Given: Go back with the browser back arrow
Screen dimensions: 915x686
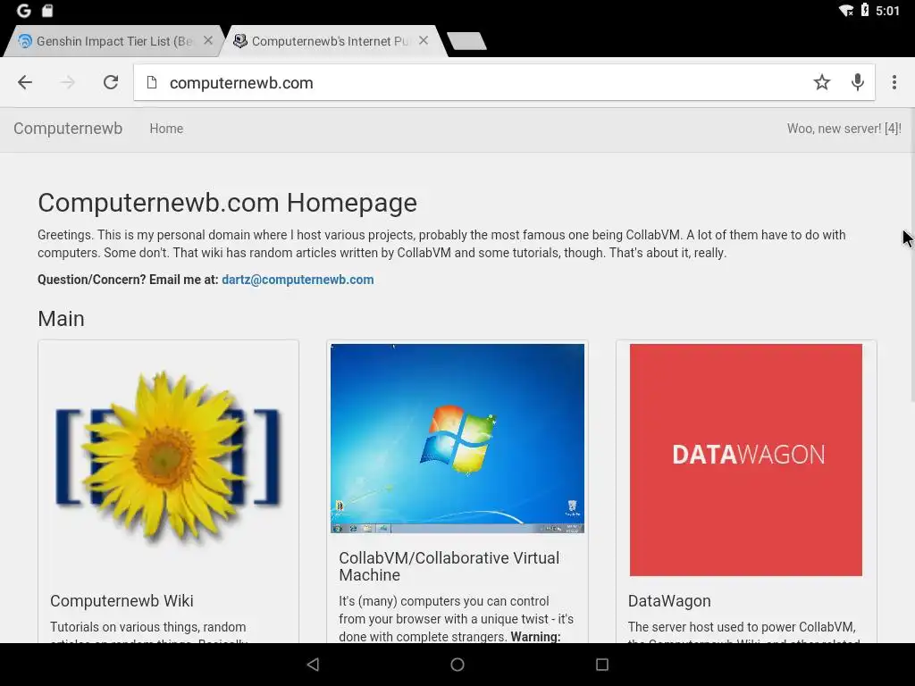Looking at the screenshot, I should (x=25, y=82).
